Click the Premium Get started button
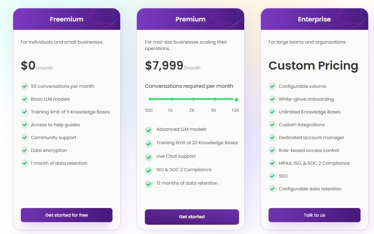The image size is (374, 234). (192, 217)
